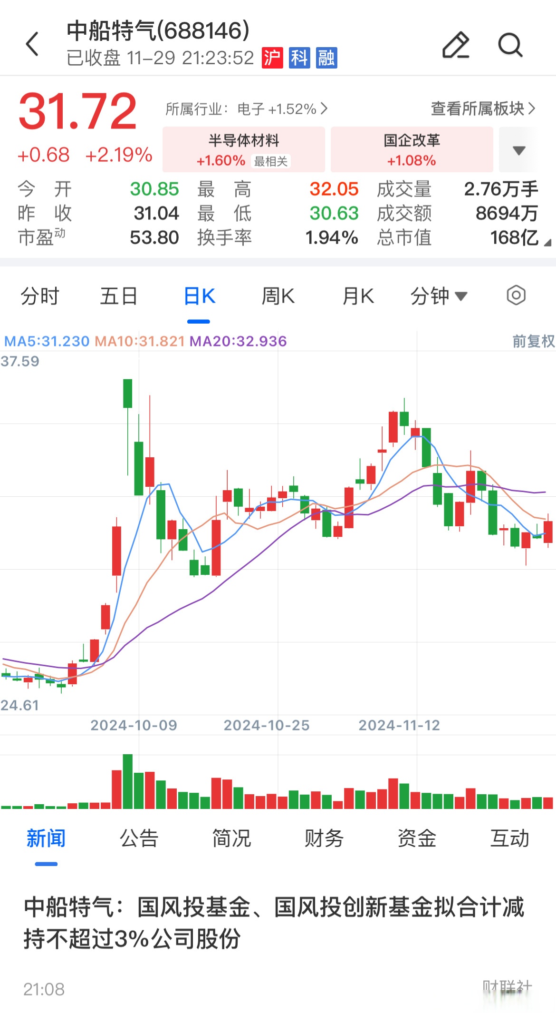This screenshot has height=1015, width=556.
Task: Tap the MA5:31.230 indicator label
Action: [x=47, y=341]
